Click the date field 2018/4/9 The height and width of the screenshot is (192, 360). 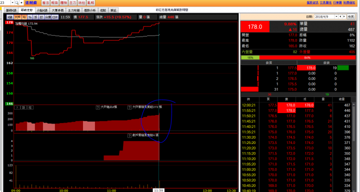pyautogui.click(x=324, y=17)
